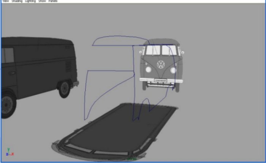The height and width of the screenshot is (163, 266).
Task: Open the Lighting menu
Action: [30, 1]
